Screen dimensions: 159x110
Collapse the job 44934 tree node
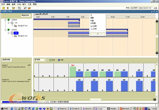click(5, 20)
